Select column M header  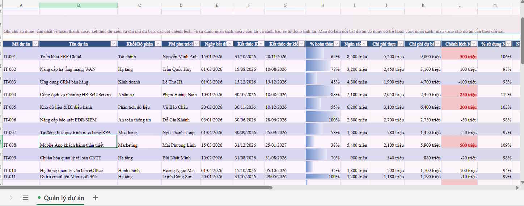[x=495, y=5]
